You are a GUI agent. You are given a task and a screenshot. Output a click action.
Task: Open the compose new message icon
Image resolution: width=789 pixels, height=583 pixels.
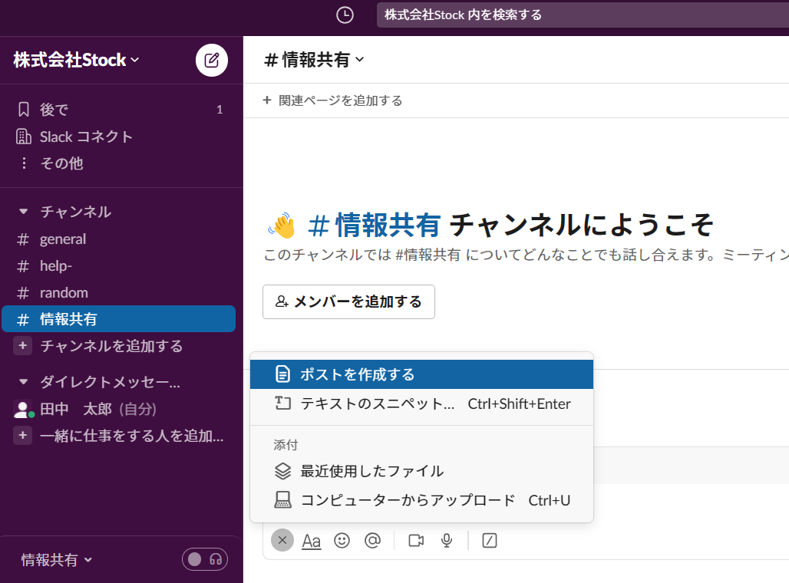(x=211, y=60)
